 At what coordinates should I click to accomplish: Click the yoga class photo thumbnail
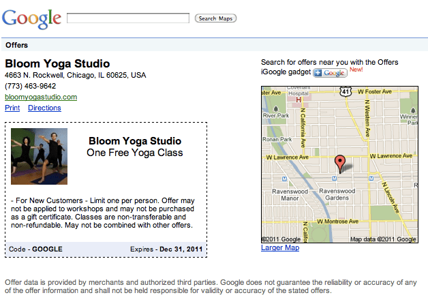click(39, 157)
